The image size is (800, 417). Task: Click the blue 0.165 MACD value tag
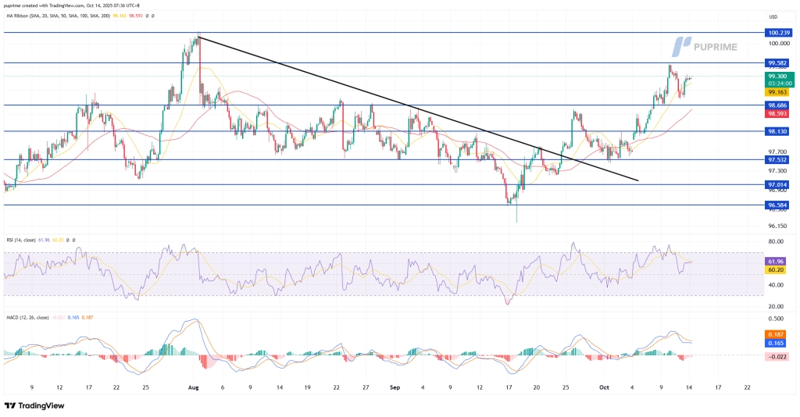pos(777,343)
